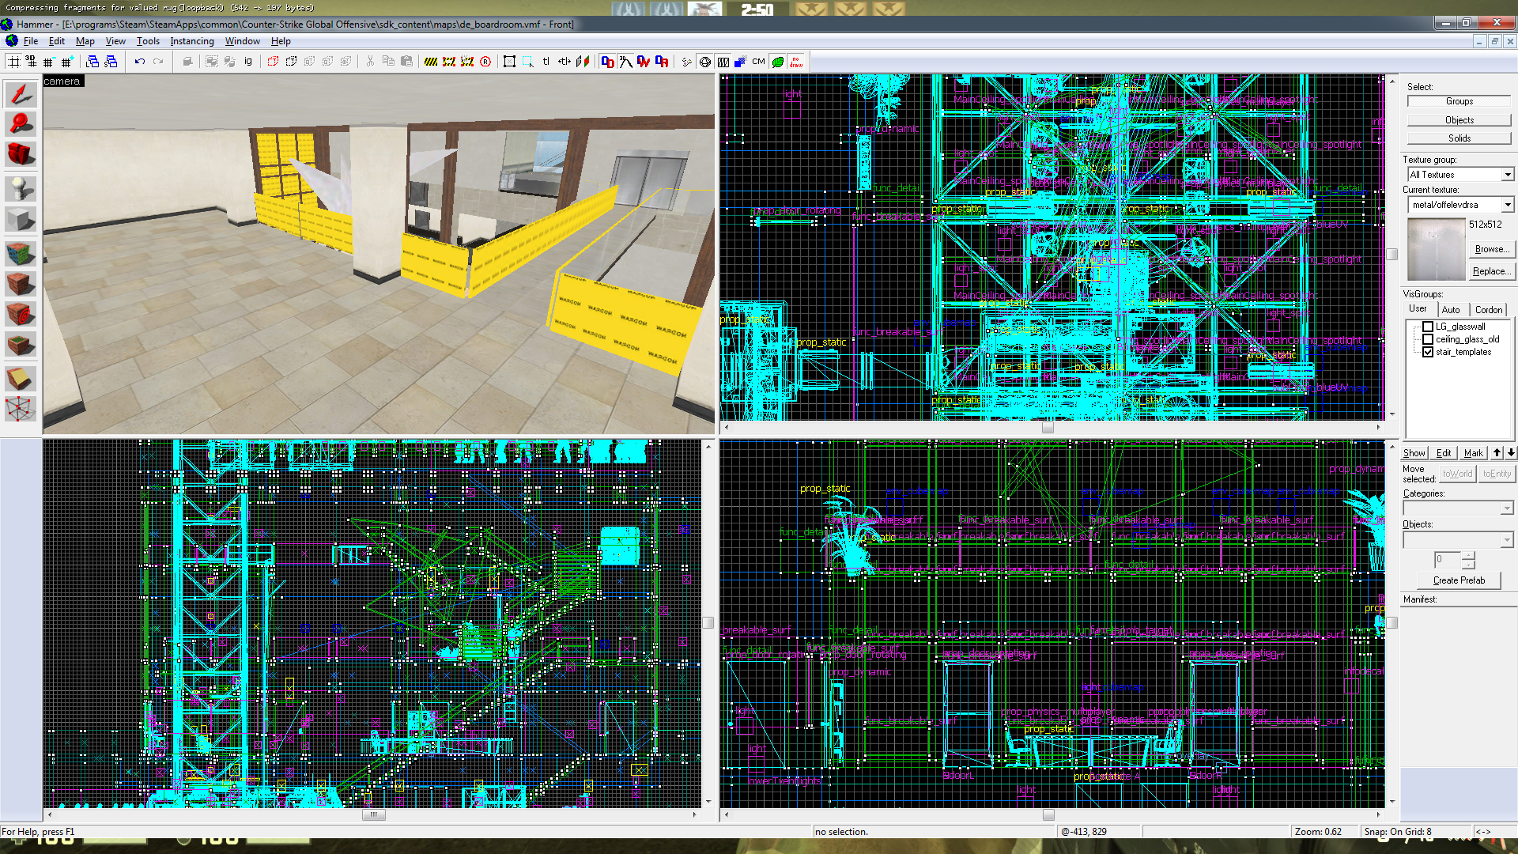Image resolution: width=1518 pixels, height=854 pixels.
Task: Select the Apply Overlays tool
Action: point(21,345)
